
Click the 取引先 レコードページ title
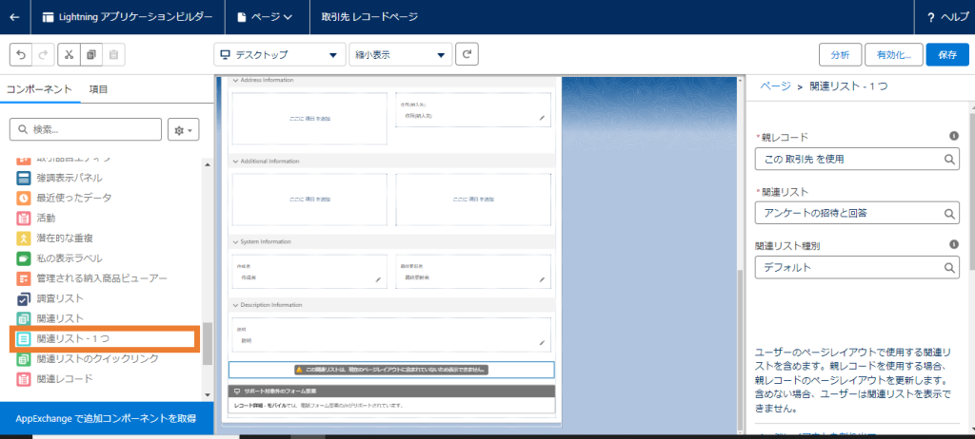point(369,17)
